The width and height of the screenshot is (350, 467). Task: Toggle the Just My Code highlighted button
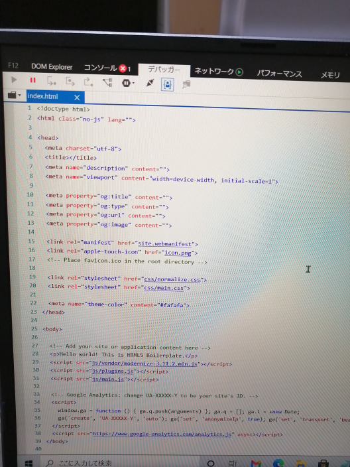click(167, 84)
